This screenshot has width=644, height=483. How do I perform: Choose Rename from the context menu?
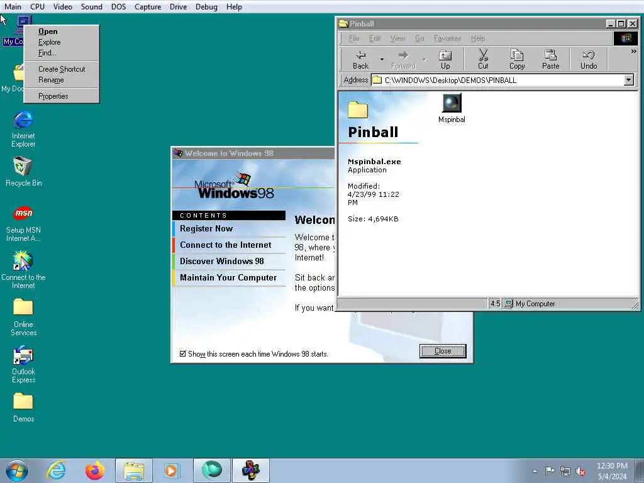point(62,80)
